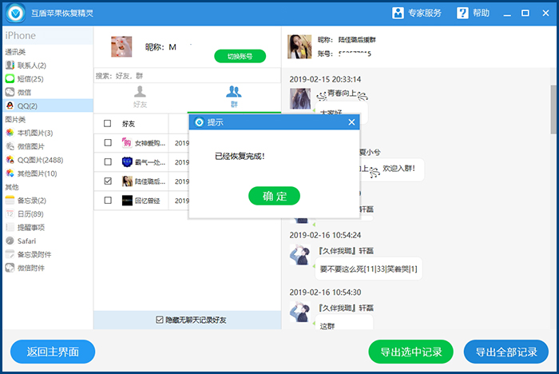The image size is (559, 374).
Task: Click the search field 搜索:好友,群
Action: click(x=188, y=76)
